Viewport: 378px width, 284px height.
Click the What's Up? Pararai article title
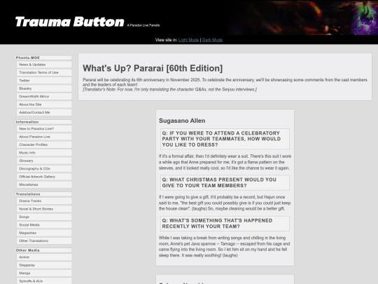(153, 68)
